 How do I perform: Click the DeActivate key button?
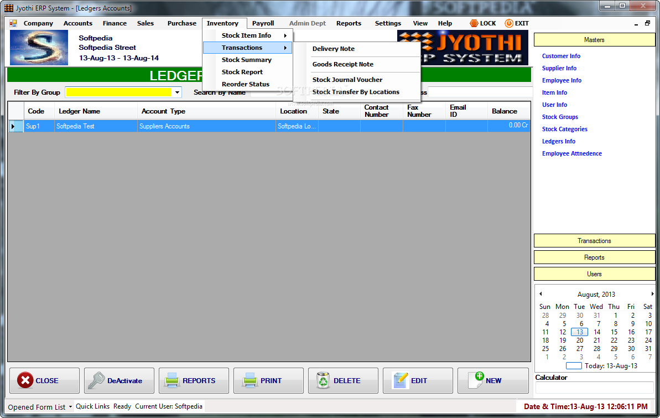tap(119, 380)
